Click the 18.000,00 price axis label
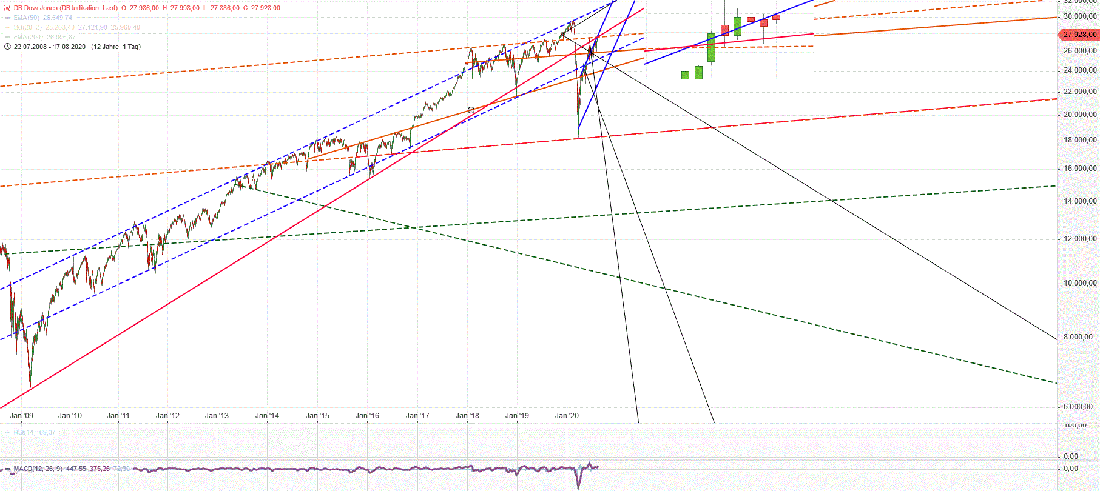Screen dimensions: 1100x491 [1080, 140]
